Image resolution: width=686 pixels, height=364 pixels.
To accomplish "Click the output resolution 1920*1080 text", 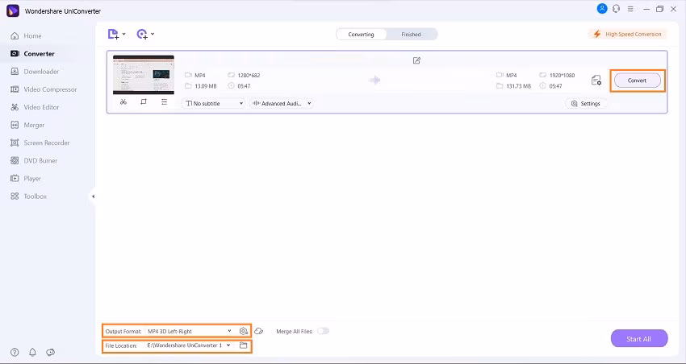I will pos(563,75).
